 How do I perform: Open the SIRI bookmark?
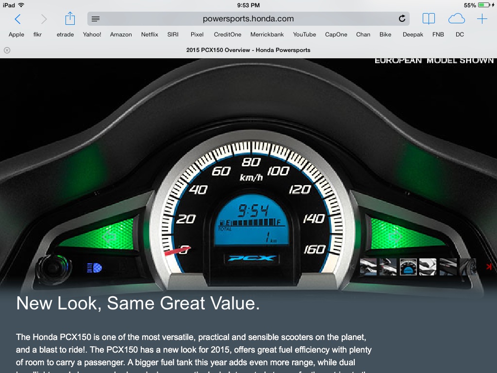pyautogui.click(x=173, y=34)
